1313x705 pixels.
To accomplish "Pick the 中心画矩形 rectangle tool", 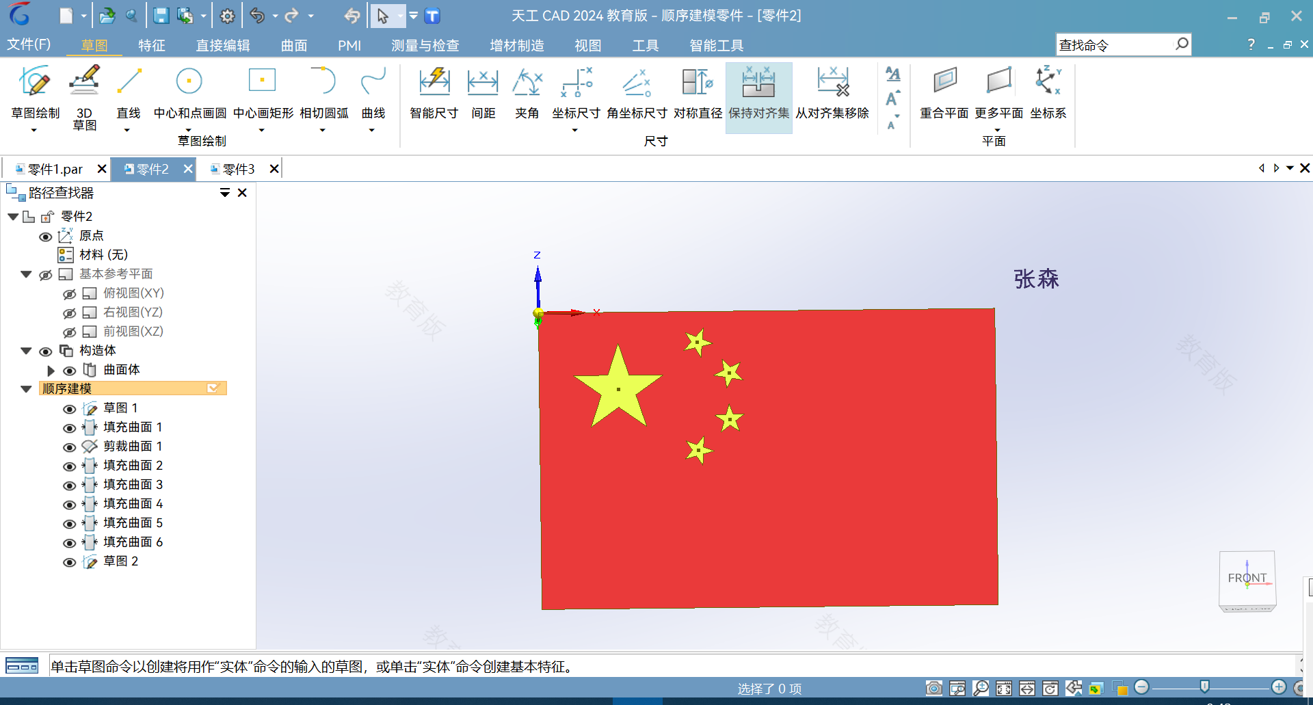I will click(263, 92).
